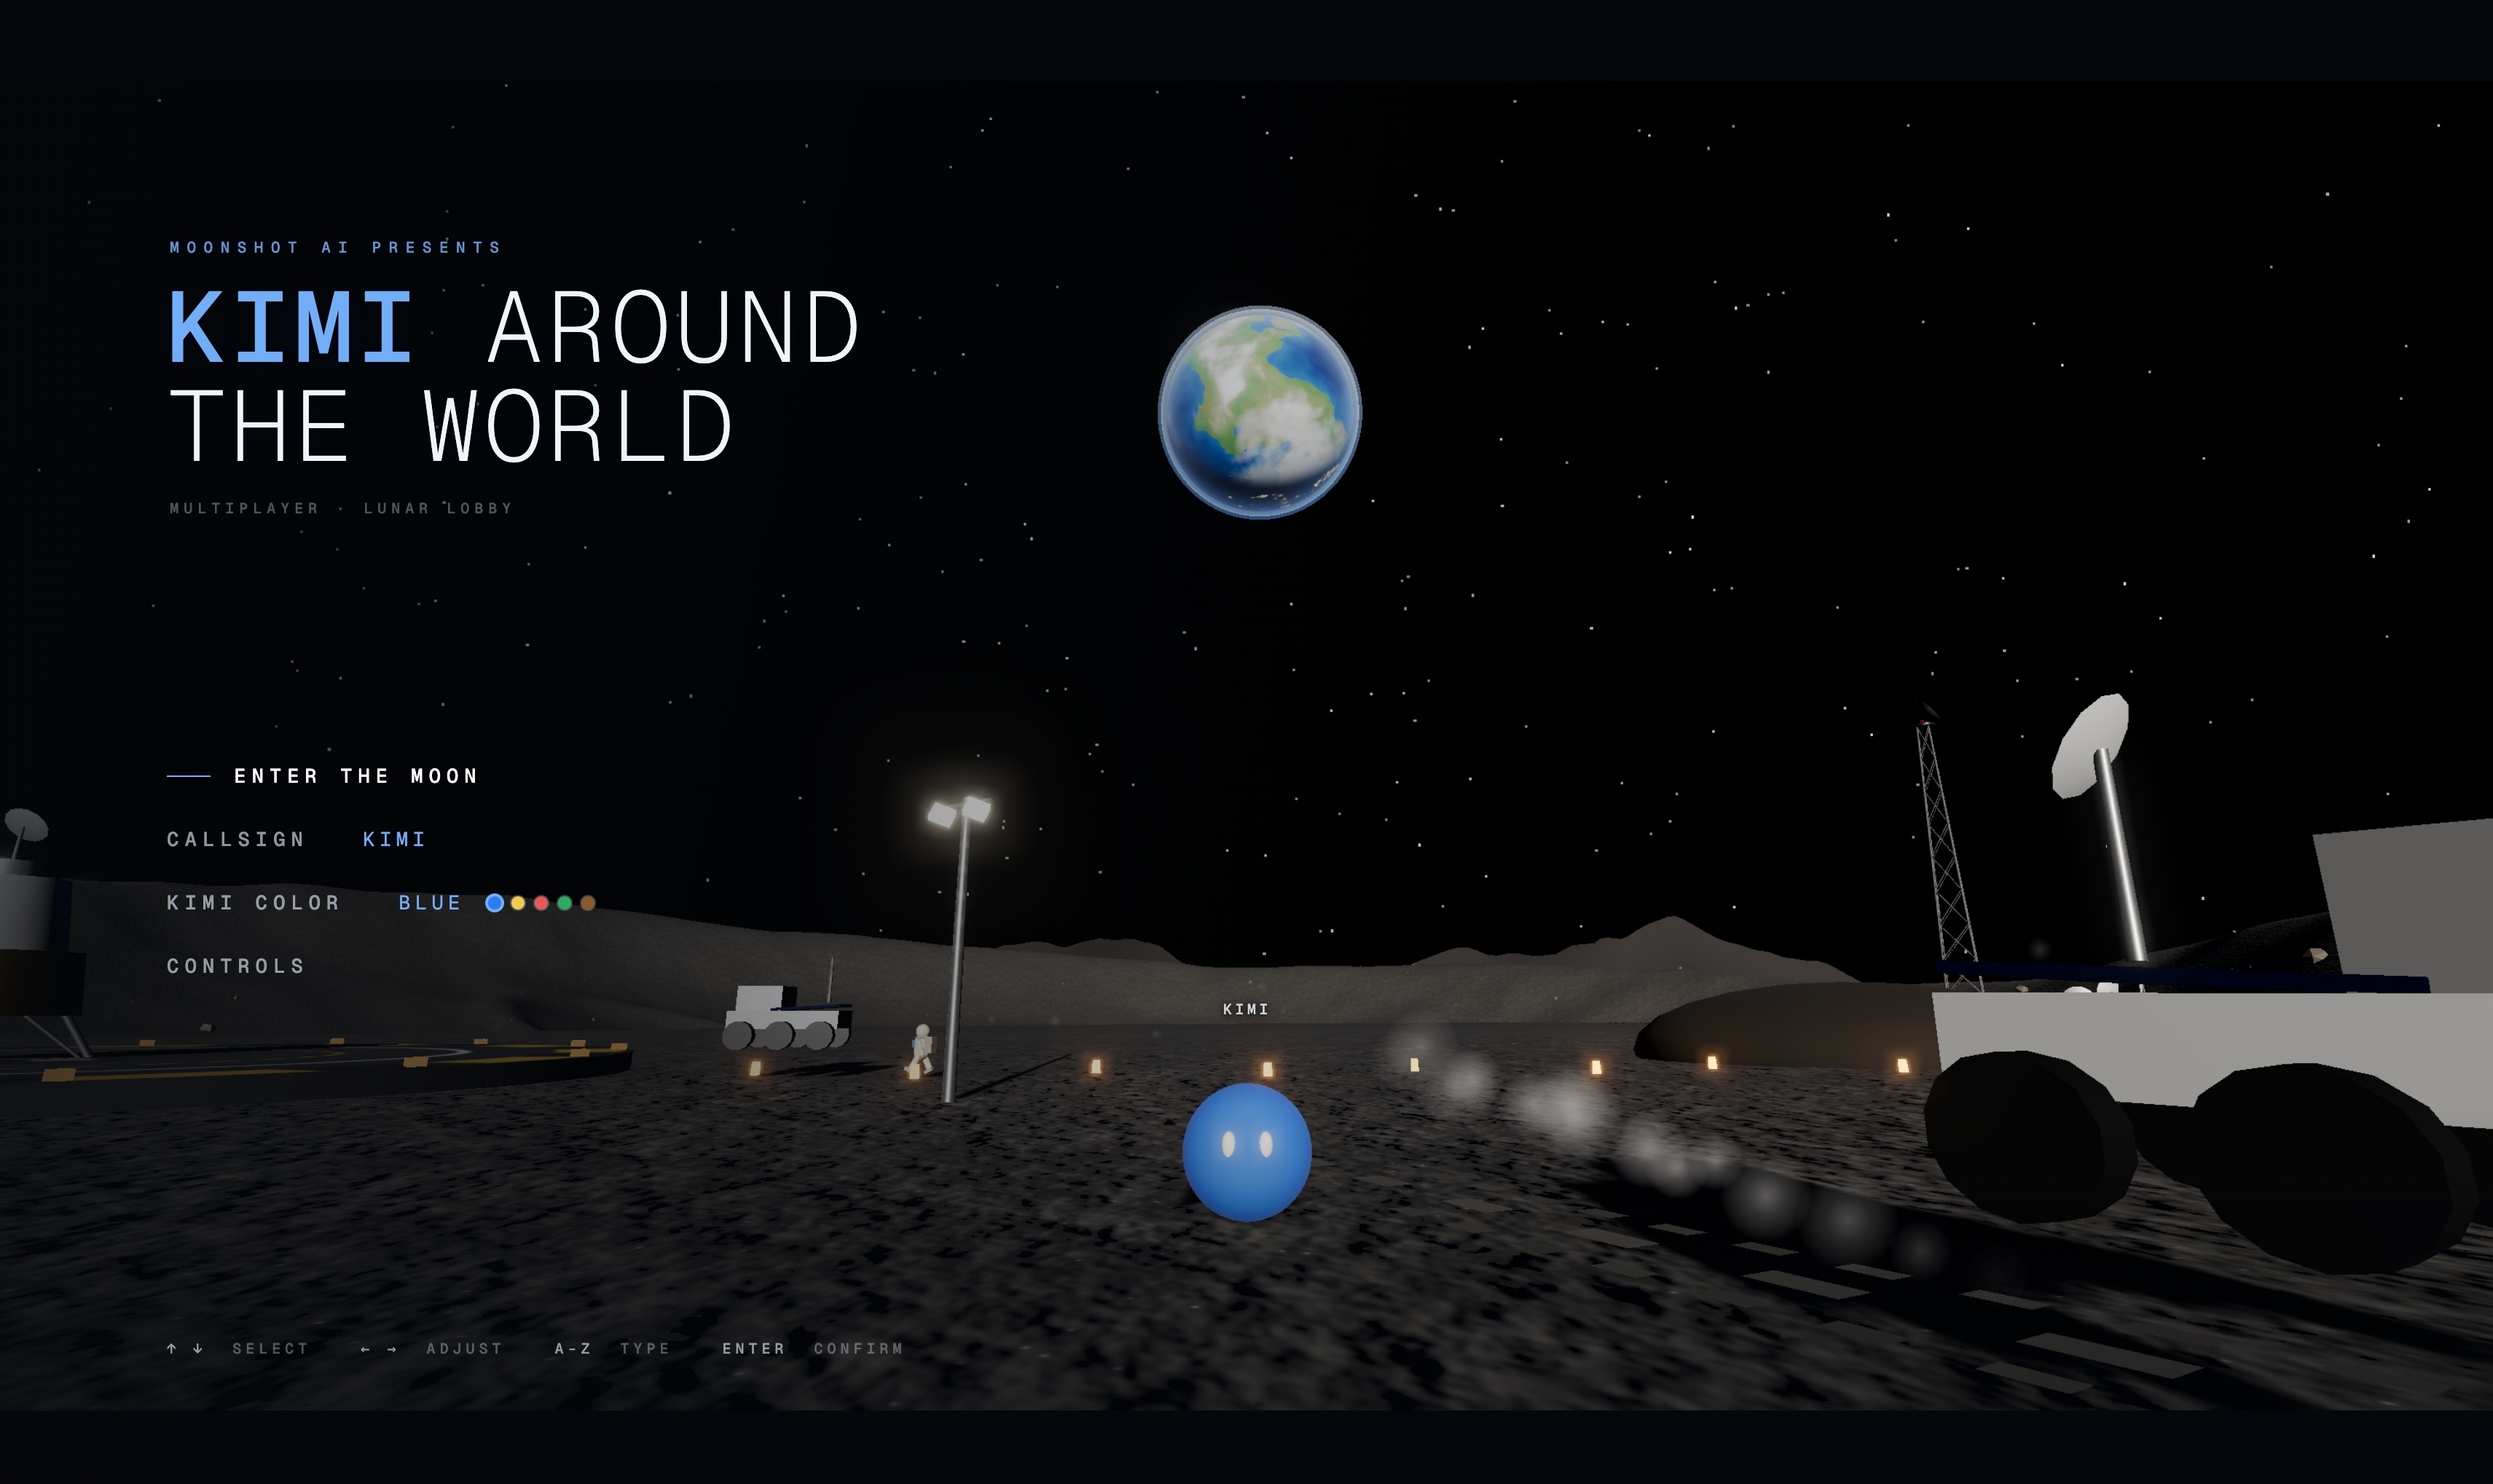Select the ENTER THE MOON menu option
The height and width of the screenshot is (1484, 2493).
tap(355, 776)
